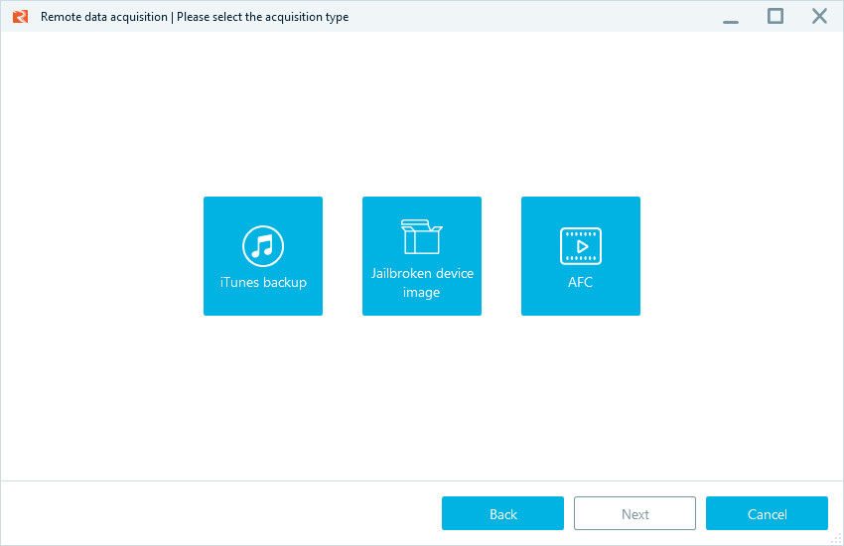Click the "Remote data acquisition" title text

(x=103, y=17)
